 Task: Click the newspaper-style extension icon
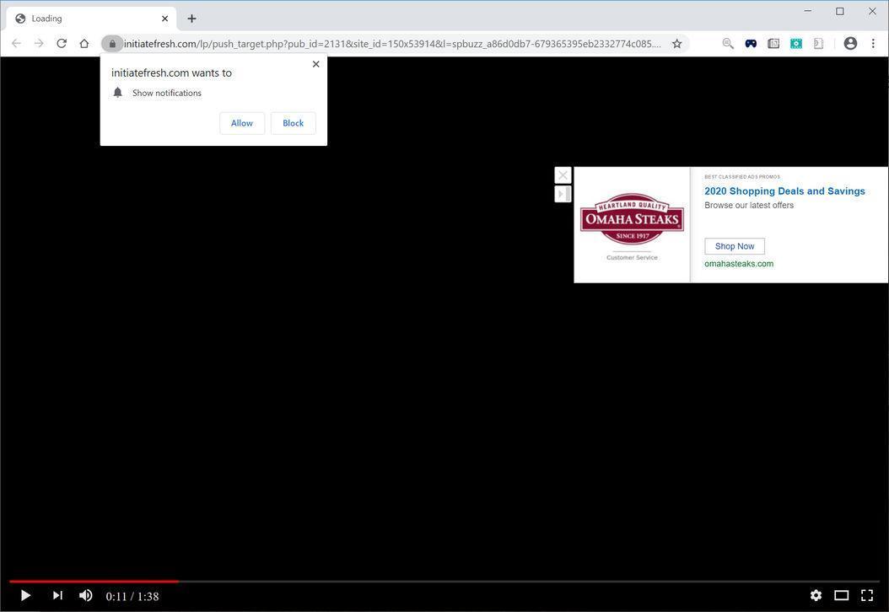coord(773,44)
